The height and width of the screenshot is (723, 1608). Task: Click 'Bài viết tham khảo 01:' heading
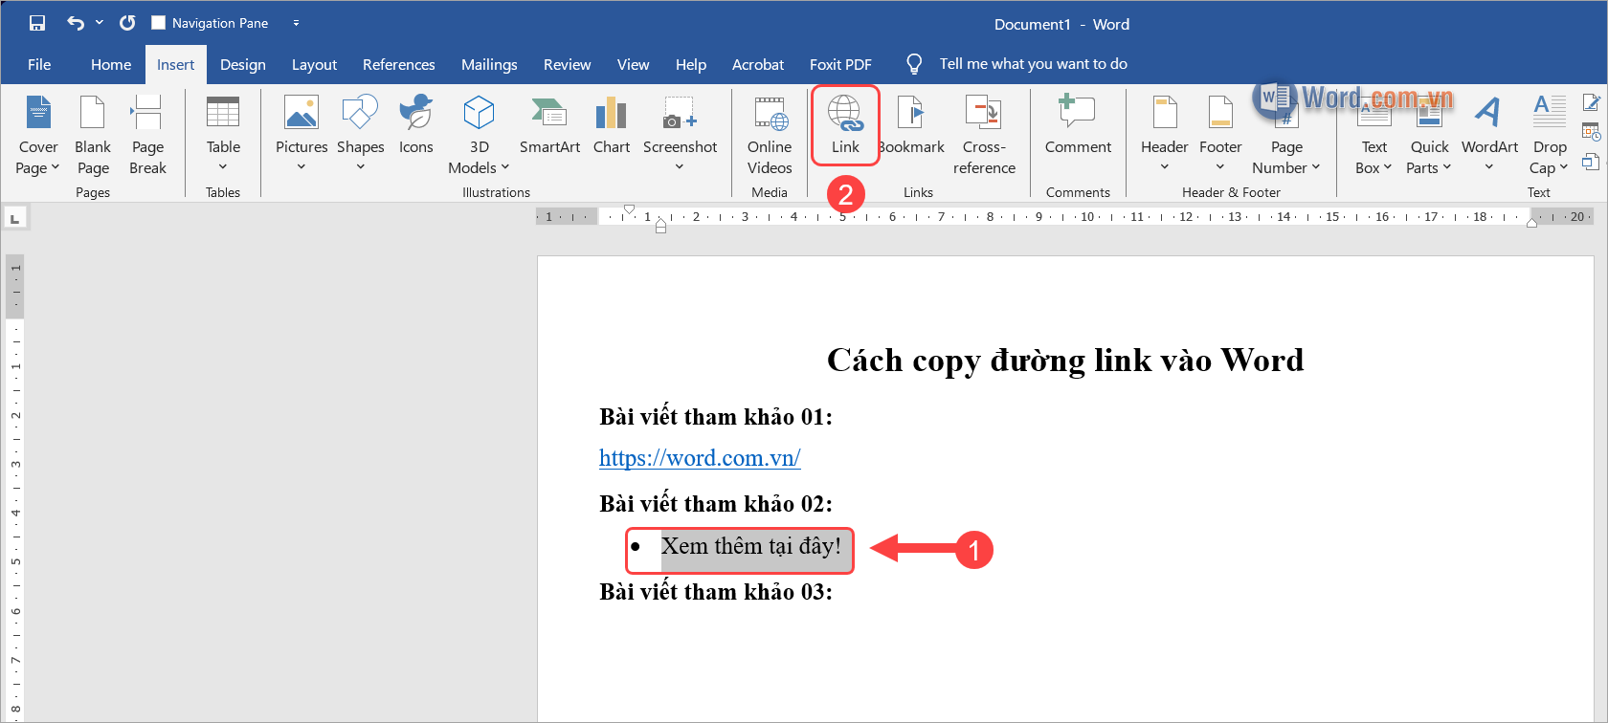(x=716, y=417)
